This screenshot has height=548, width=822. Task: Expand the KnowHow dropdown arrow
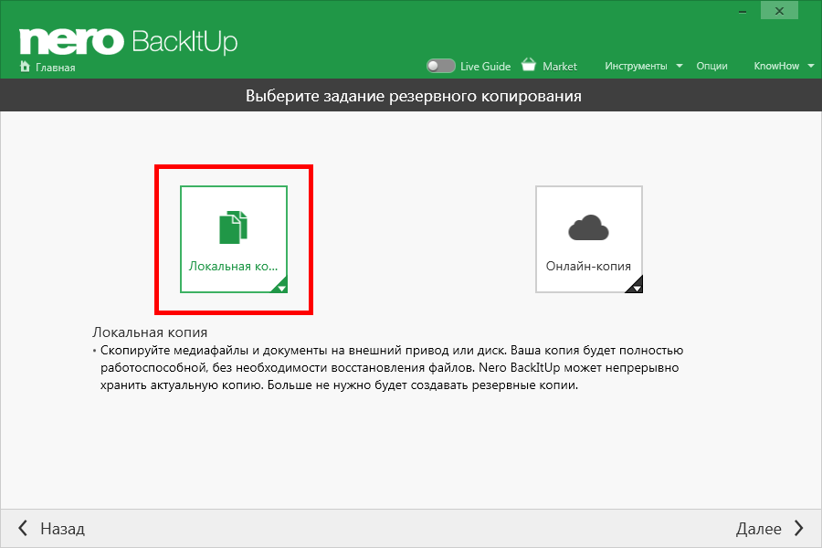(811, 66)
